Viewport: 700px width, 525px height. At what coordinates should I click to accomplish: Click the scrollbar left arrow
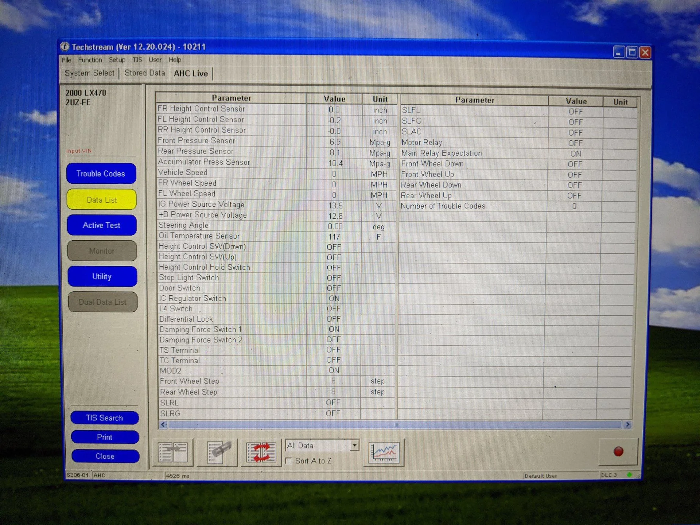tap(163, 424)
